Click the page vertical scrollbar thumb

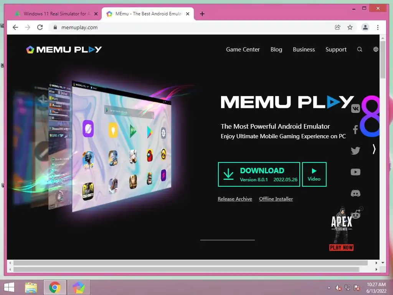tap(383, 60)
